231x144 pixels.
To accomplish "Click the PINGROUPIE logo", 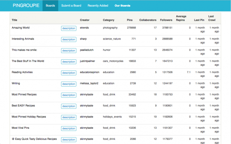I will (26, 6).
